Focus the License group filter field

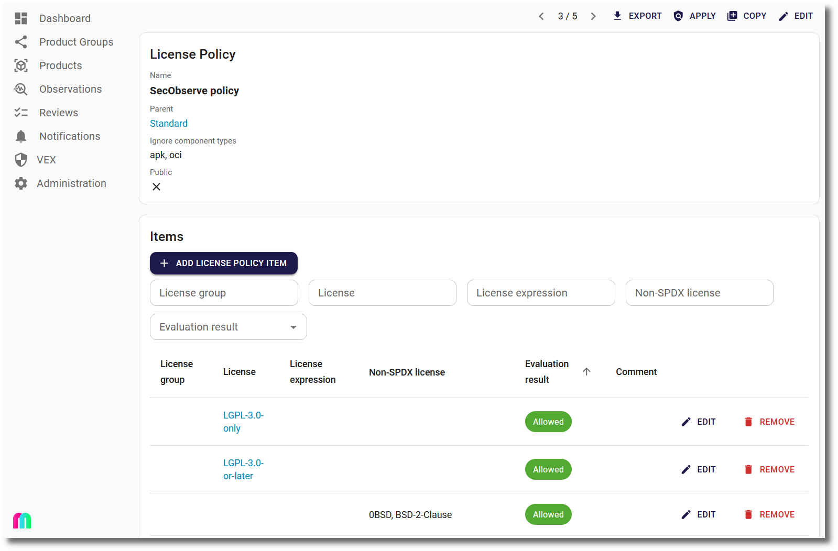coord(224,293)
